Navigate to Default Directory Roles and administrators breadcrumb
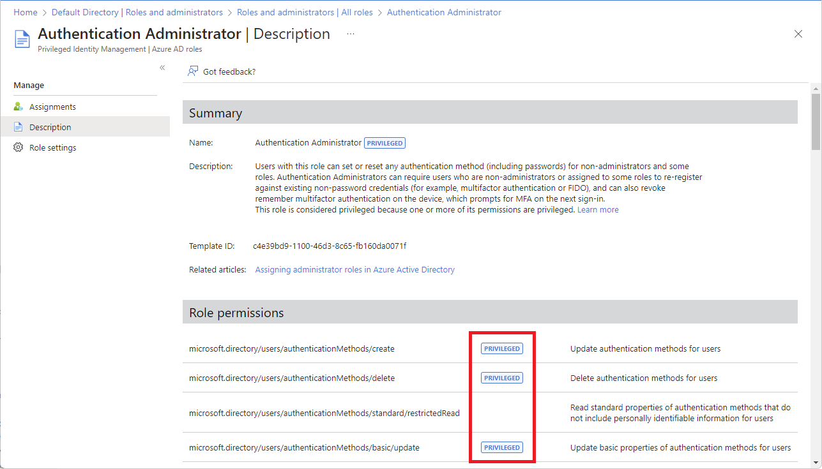822x469 pixels. tap(137, 12)
